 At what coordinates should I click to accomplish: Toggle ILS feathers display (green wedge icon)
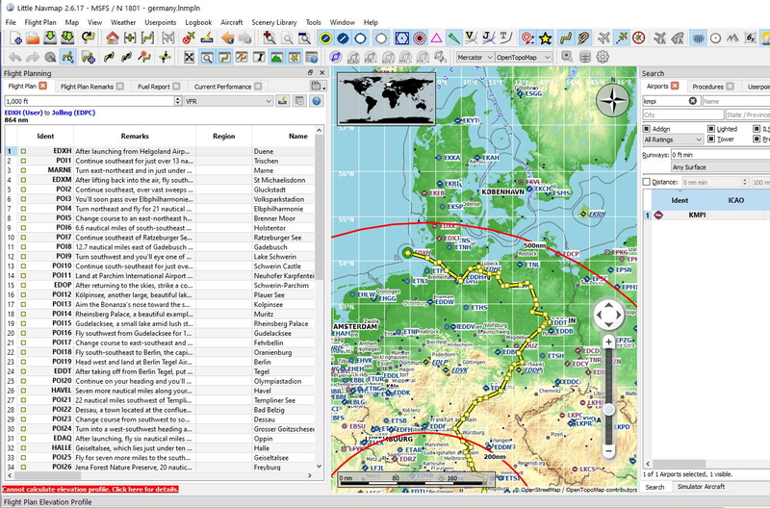coord(453,38)
